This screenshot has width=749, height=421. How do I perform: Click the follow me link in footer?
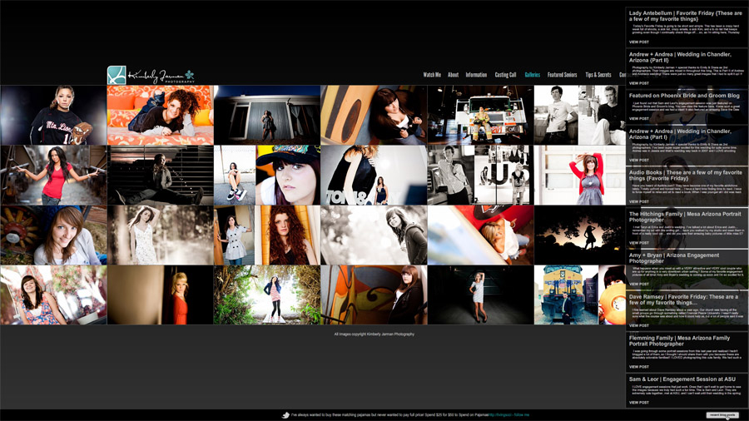pyautogui.click(x=522, y=415)
